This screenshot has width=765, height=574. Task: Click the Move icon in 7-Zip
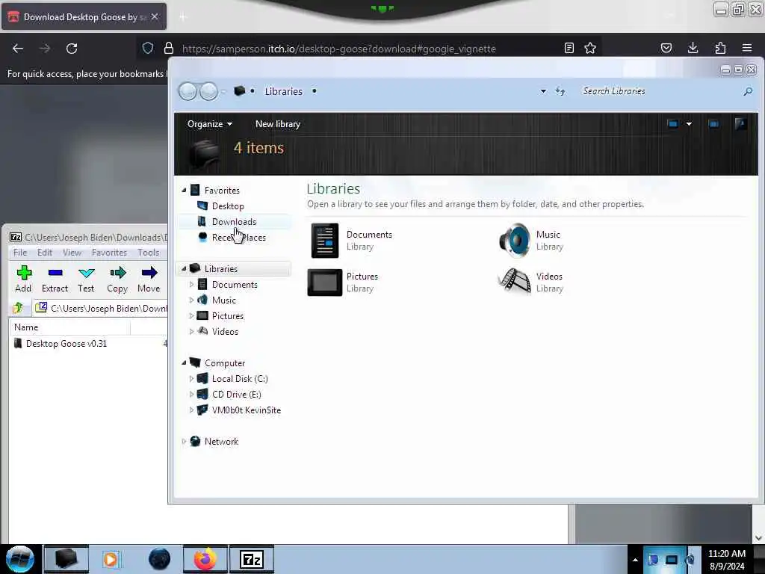(x=149, y=272)
